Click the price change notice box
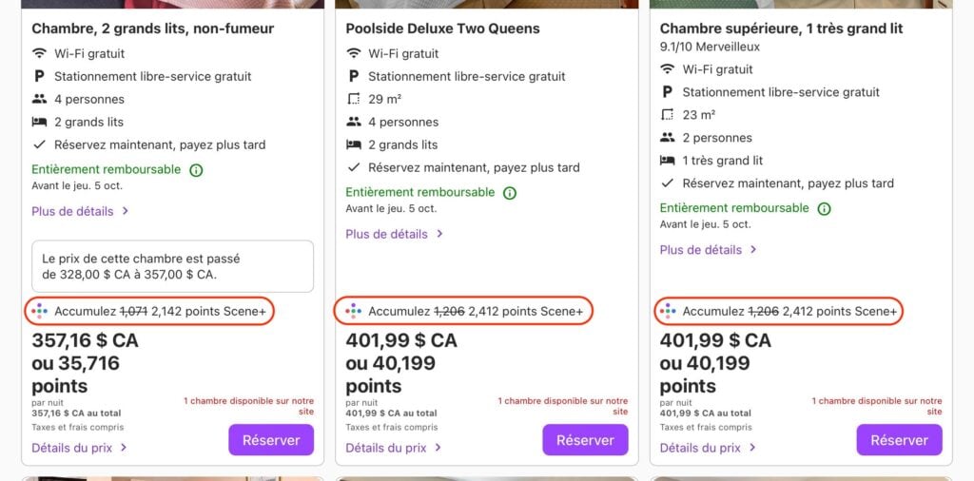This screenshot has width=974, height=481. [172, 266]
